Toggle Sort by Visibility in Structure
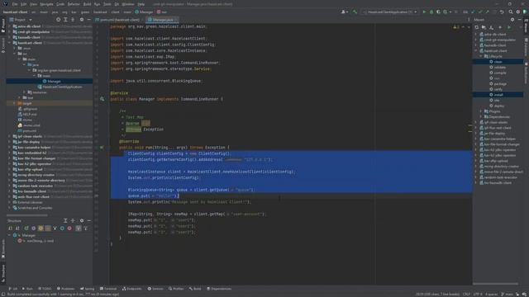This screenshot has width=529, height=297. [x=11, y=228]
